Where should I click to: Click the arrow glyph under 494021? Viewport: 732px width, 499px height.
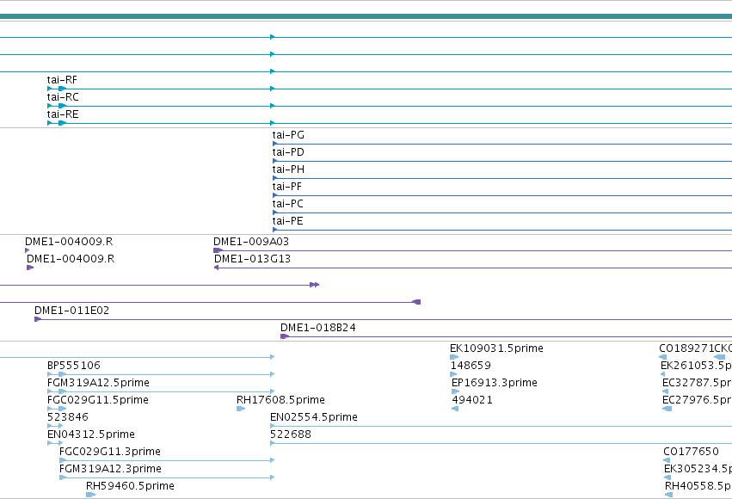455,409
